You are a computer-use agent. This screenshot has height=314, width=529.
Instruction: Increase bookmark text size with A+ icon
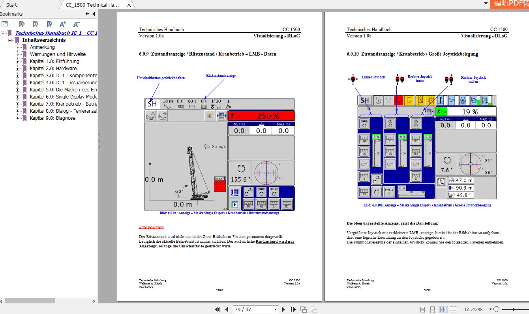click(x=63, y=24)
